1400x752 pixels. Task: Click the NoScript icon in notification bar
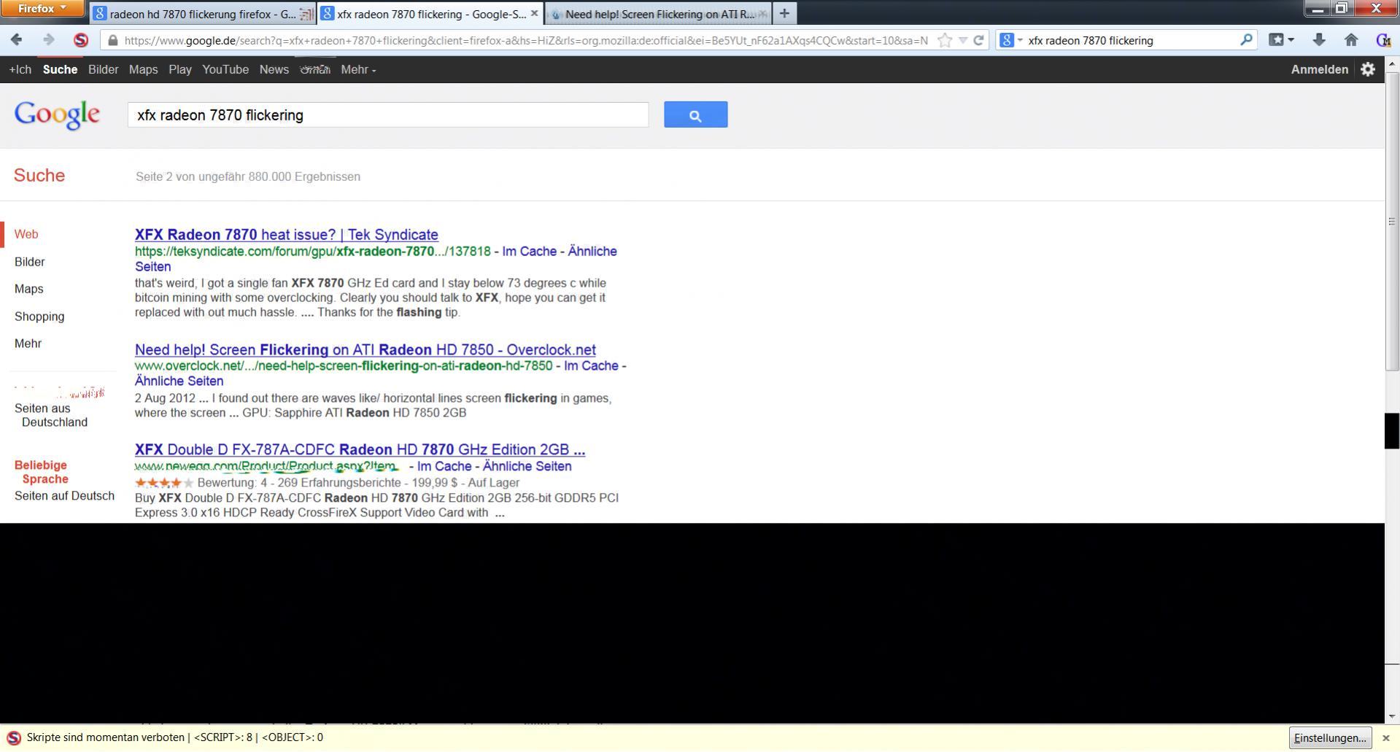tap(13, 737)
